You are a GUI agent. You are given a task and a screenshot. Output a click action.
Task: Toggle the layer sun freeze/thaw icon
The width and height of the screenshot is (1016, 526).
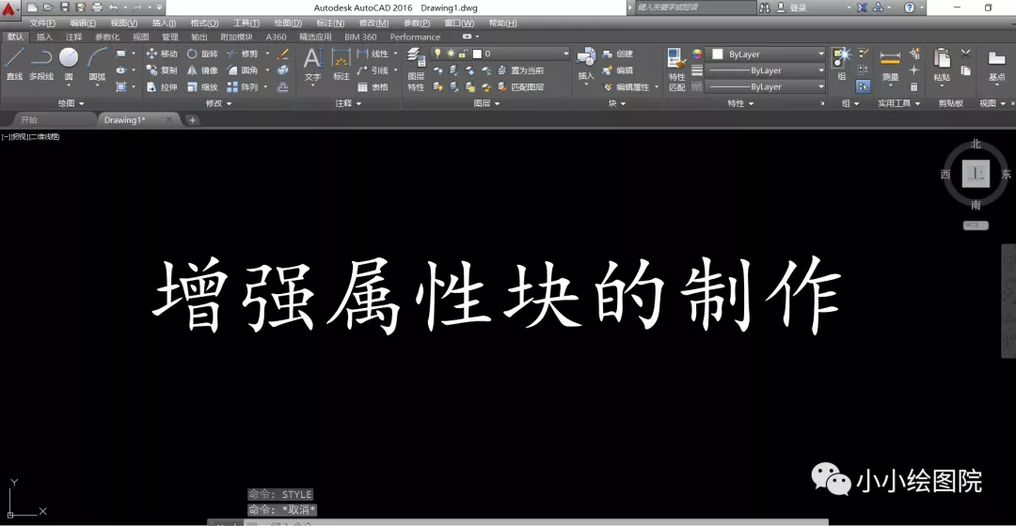click(x=451, y=54)
